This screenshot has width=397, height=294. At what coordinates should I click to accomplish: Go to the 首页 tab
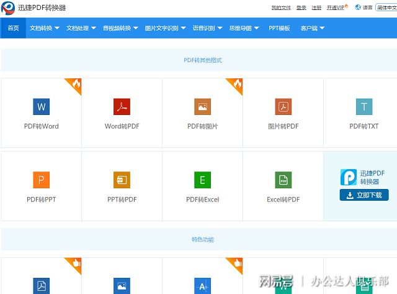(x=13, y=28)
